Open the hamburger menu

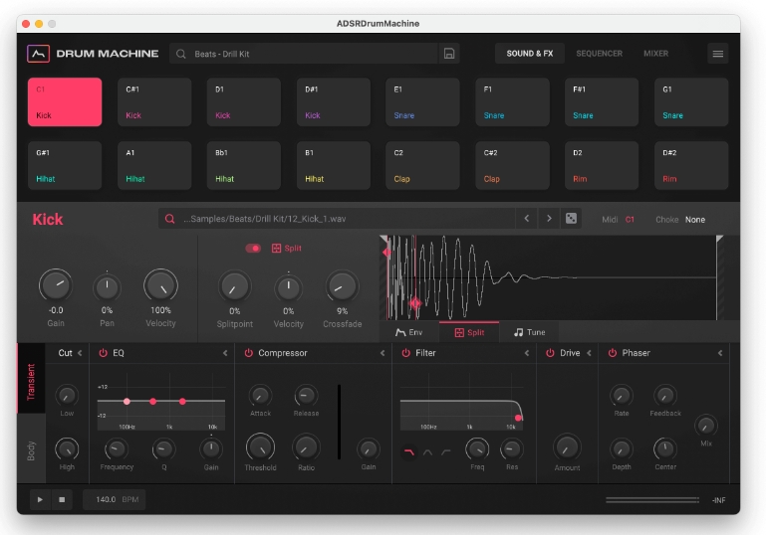pyautogui.click(x=717, y=54)
